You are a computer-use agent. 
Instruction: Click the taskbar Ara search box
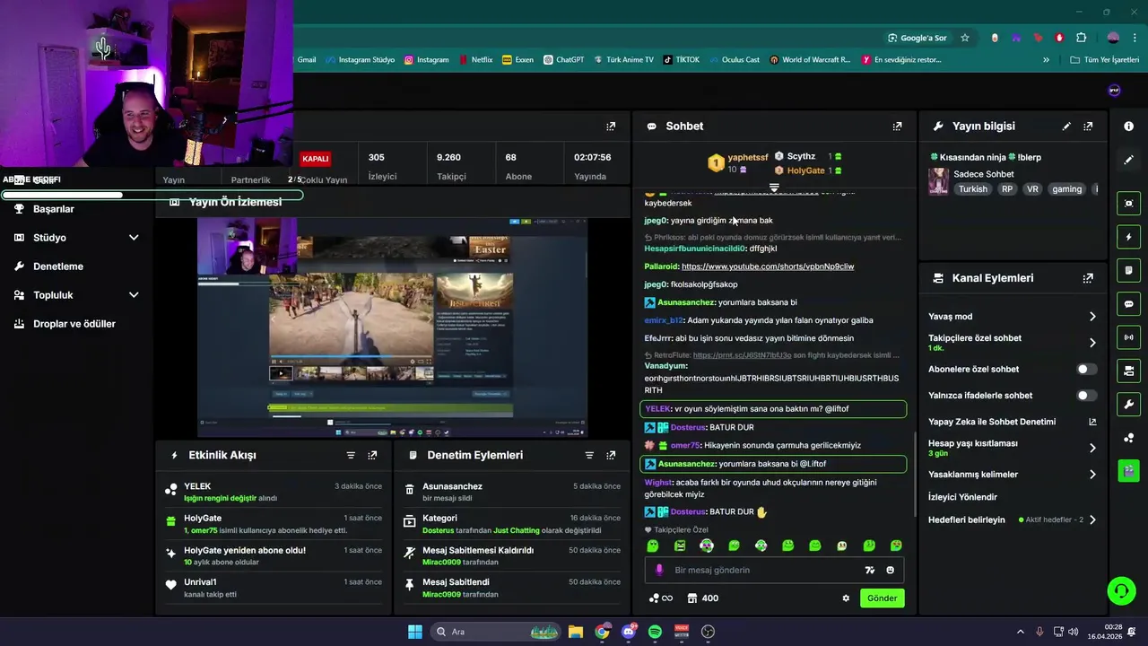(495, 632)
